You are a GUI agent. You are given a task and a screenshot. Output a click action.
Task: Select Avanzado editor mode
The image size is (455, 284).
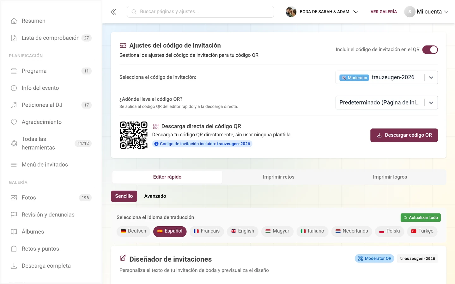pos(155,196)
